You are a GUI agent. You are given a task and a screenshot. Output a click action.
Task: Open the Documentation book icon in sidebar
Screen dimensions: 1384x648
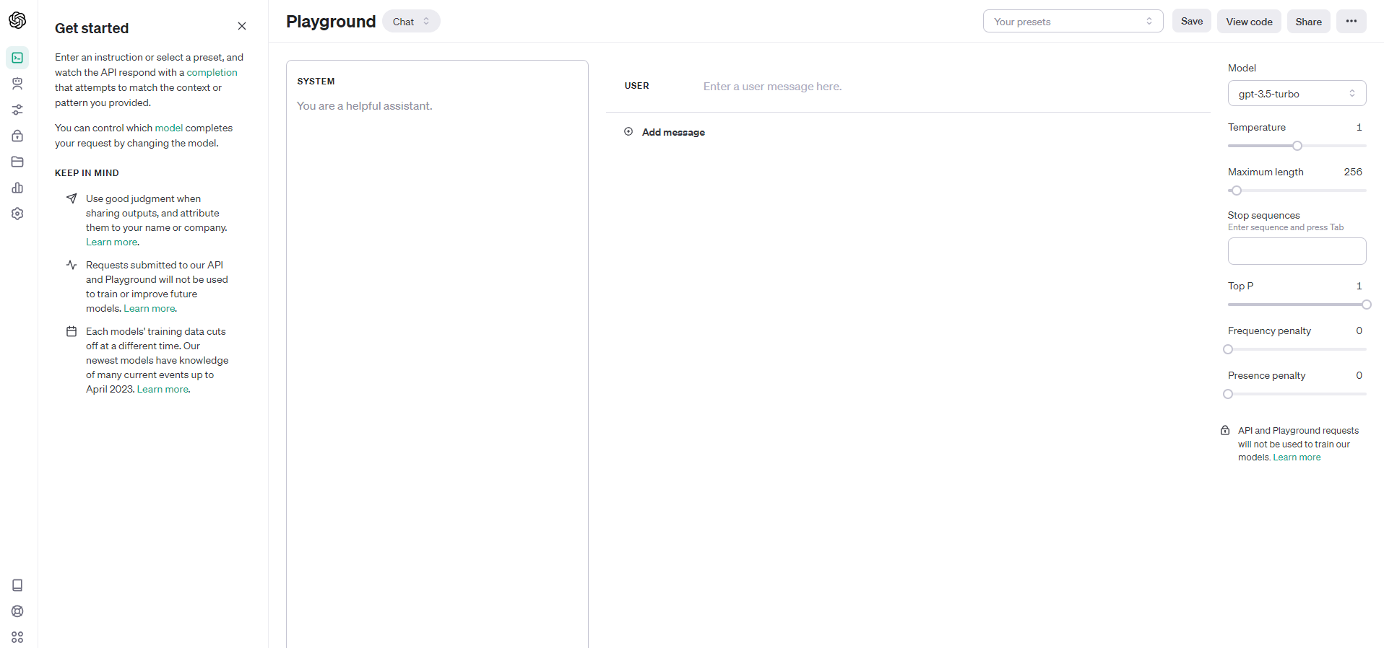click(17, 585)
